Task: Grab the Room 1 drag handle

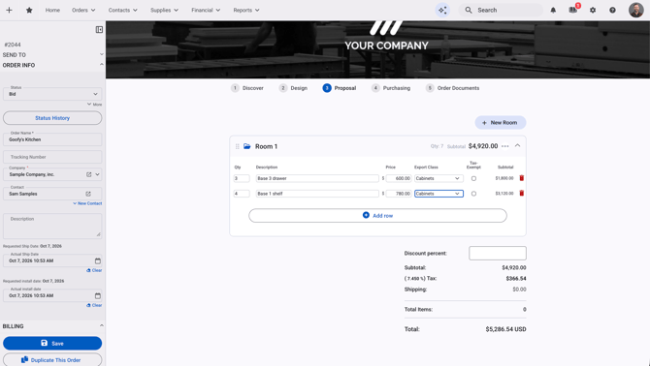Action: coord(238,146)
